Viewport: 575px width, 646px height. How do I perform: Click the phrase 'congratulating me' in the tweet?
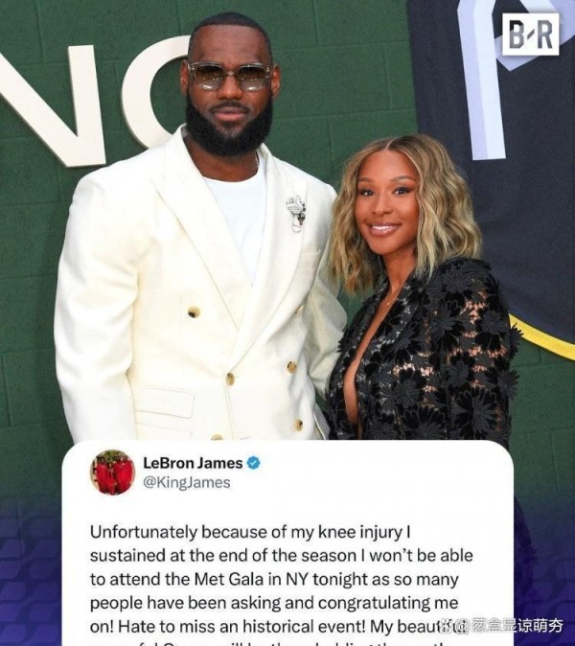tap(387, 603)
